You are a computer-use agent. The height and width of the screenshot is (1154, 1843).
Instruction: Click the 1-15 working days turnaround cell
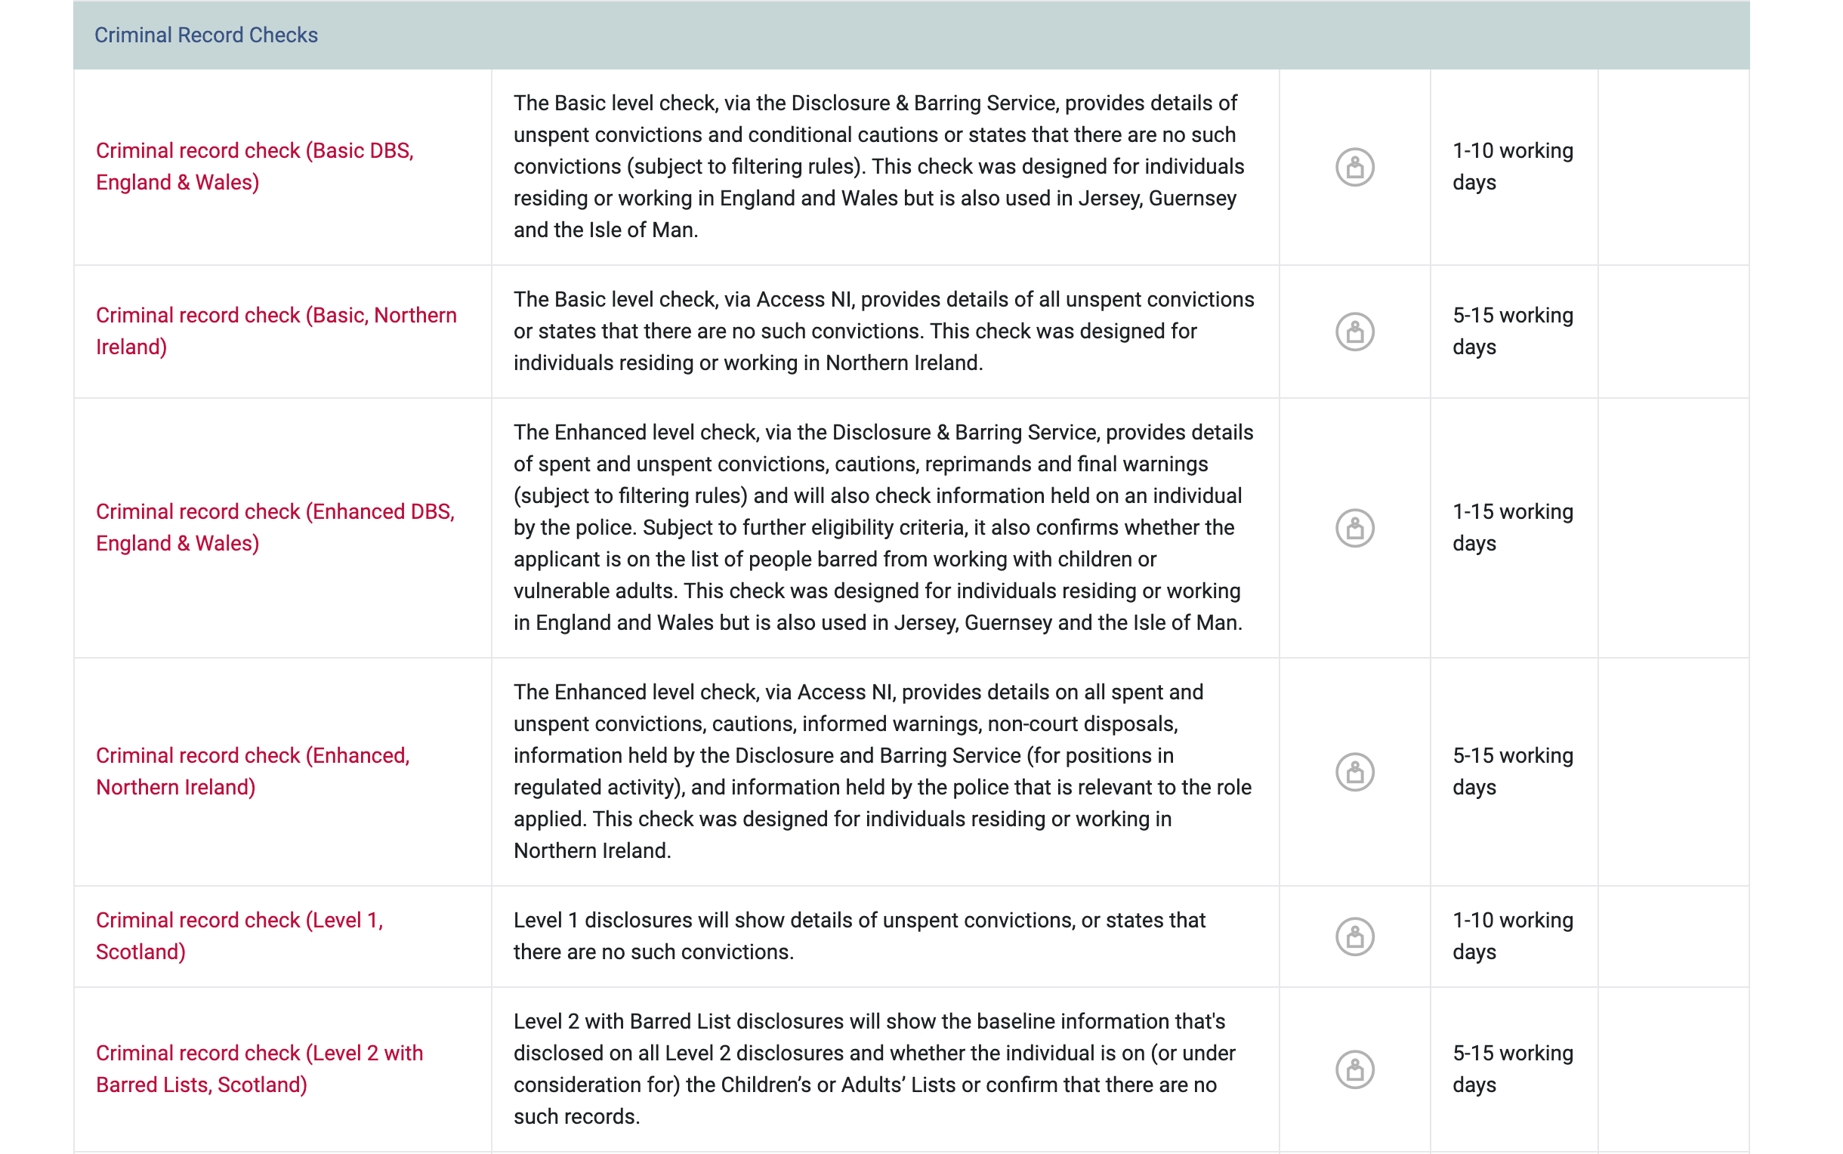[1513, 527]
